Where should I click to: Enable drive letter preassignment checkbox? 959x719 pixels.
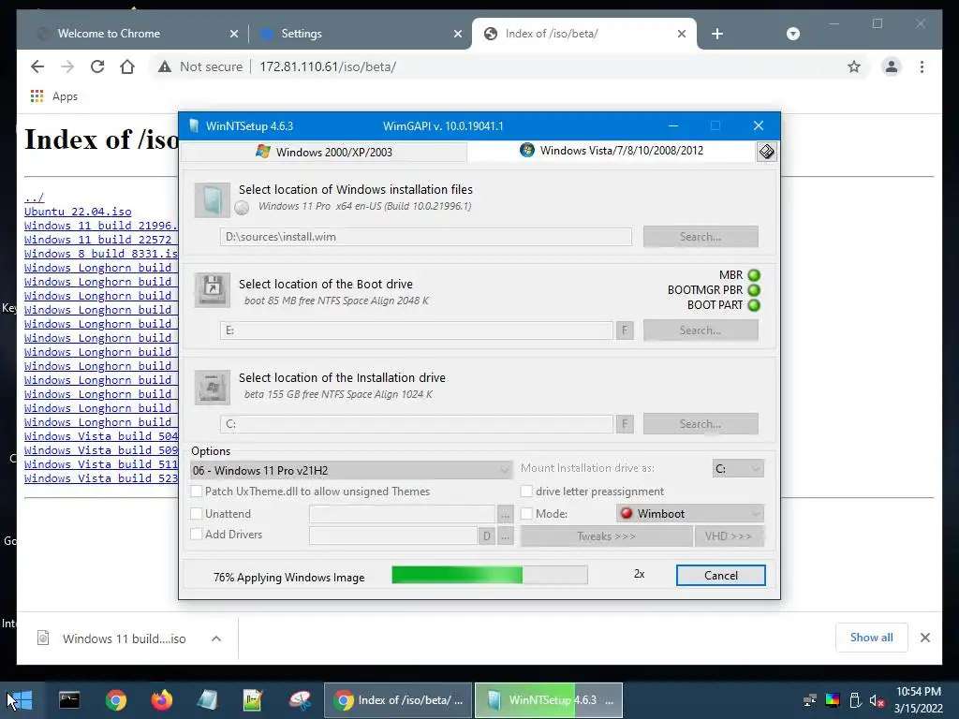[526, 491]
